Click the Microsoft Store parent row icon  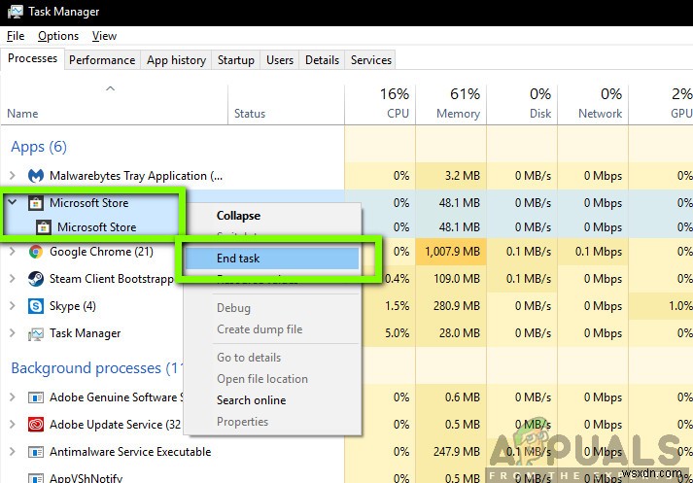click(36, 203)
